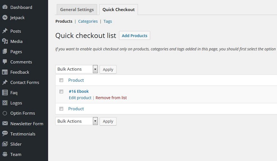Open the Categories sub-navigation link
Screen dimensions: 277x161
(x=88, y=21)
